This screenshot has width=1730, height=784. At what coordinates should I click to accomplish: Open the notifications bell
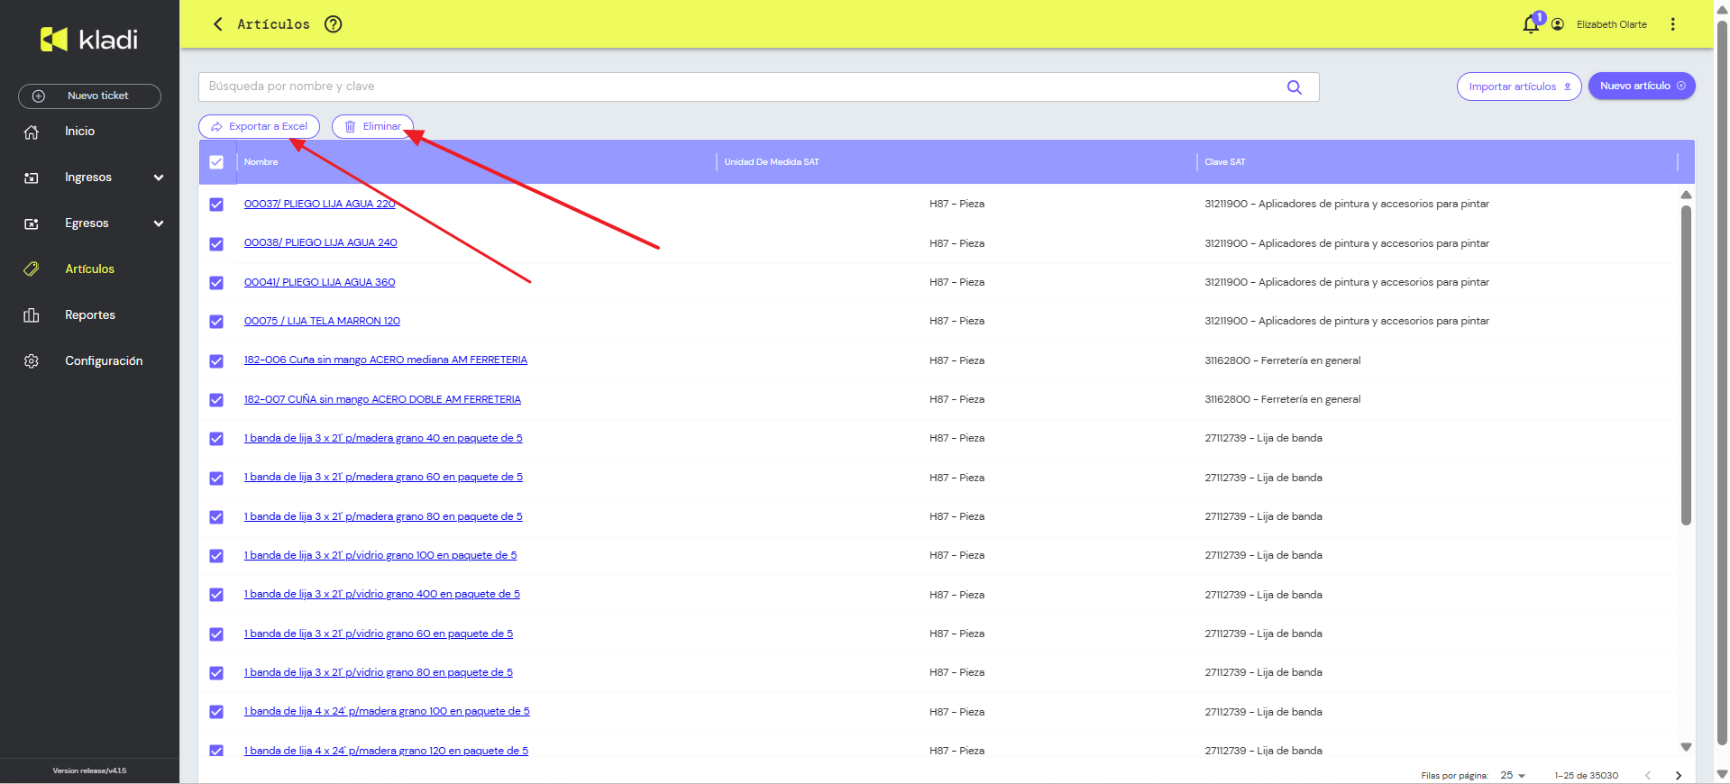pyautogui.click(x=1531, y=24)
